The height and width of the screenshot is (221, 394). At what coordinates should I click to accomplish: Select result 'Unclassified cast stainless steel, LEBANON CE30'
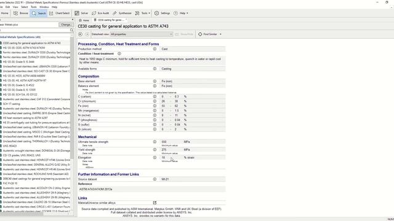coord(36,66)
